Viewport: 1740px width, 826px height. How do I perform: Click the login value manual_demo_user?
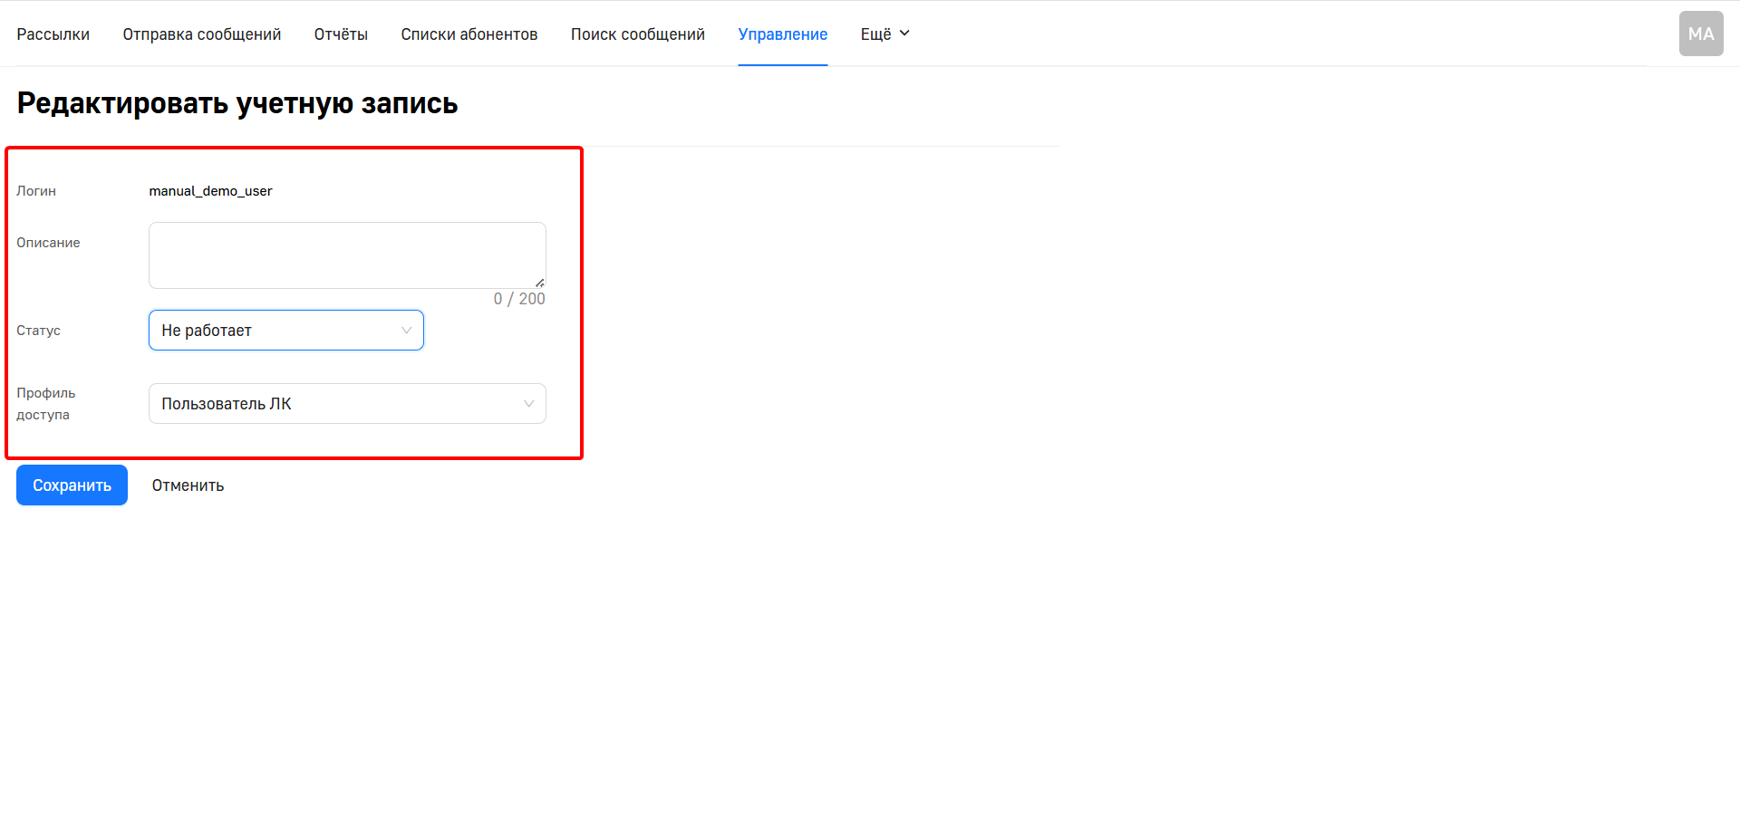click(210, 191)
